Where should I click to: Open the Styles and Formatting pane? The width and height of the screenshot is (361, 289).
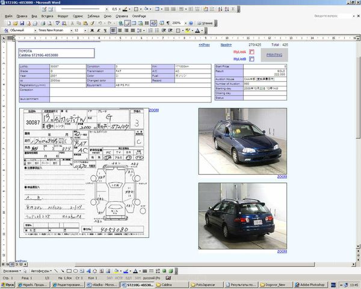(x=6, y=31)
